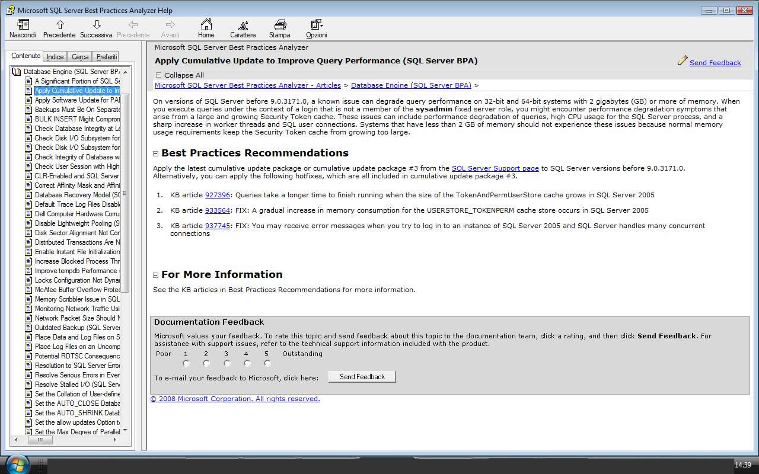The width and height of the screenshot is (759, 474).
Task: Switch to the Indice tab
Action: 55,57
